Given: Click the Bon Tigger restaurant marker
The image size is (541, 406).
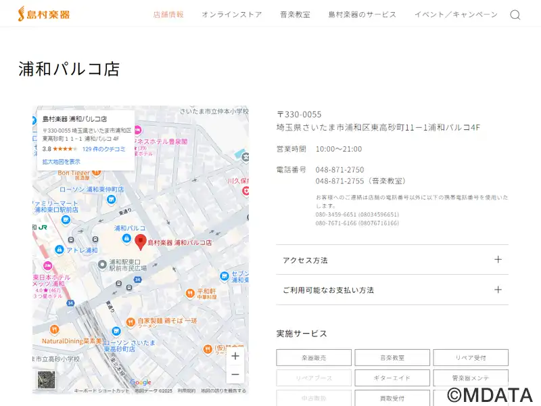Looking at the screenshot, I should [x=96, y=172].
